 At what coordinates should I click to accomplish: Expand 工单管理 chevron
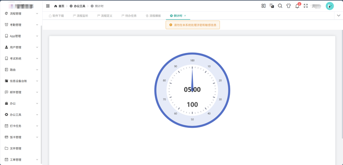(37, 159)
